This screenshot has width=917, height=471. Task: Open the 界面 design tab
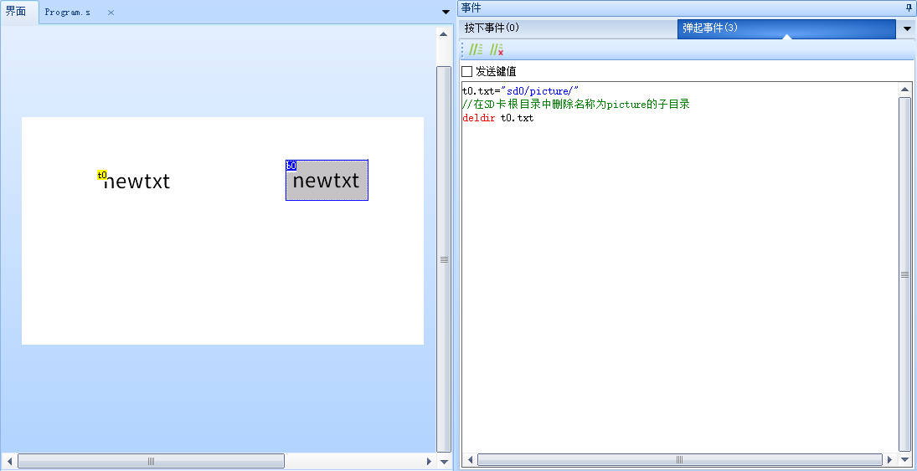coord(16,13)
